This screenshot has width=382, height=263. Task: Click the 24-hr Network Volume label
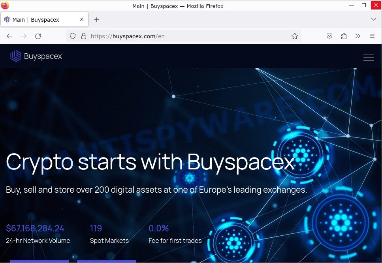[x=38, y=240]
